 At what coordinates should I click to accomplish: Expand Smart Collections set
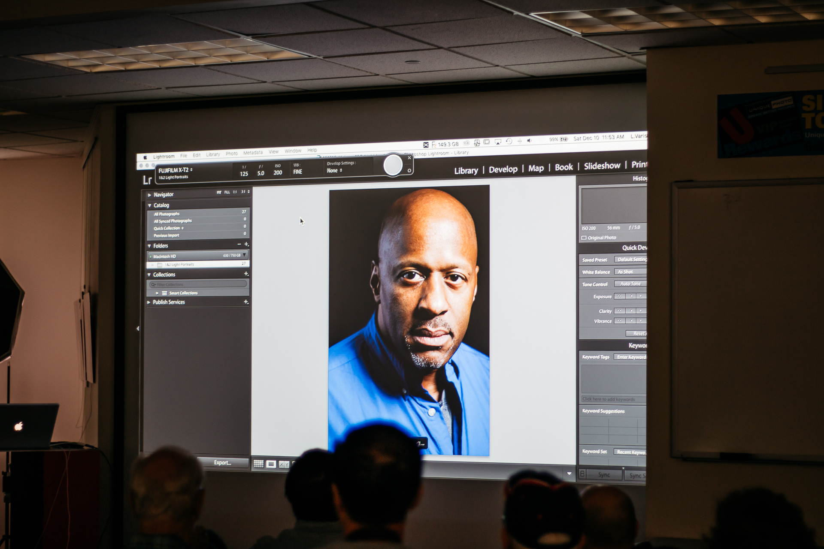(157, 293)
